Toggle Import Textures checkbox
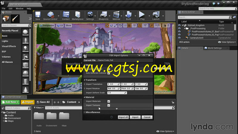Viewport: 238px width, 134px height. [109, 105]
